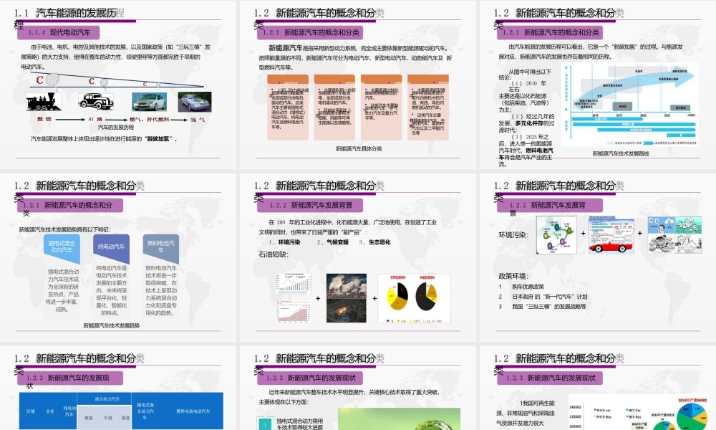The height and width of the screenshot is (430, 716).
Task: Select the slide with 新能源汽车技术发展趋势 features
Action: [x=118, y=257]
